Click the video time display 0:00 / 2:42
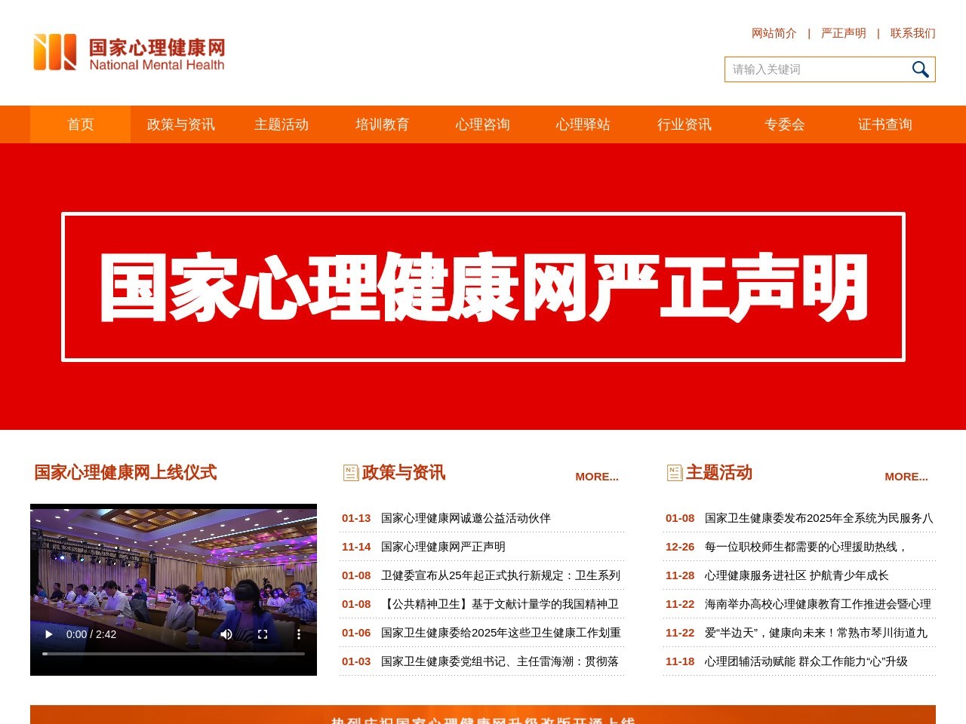This screenshot has width=966, height=724. tap(91, 634)
